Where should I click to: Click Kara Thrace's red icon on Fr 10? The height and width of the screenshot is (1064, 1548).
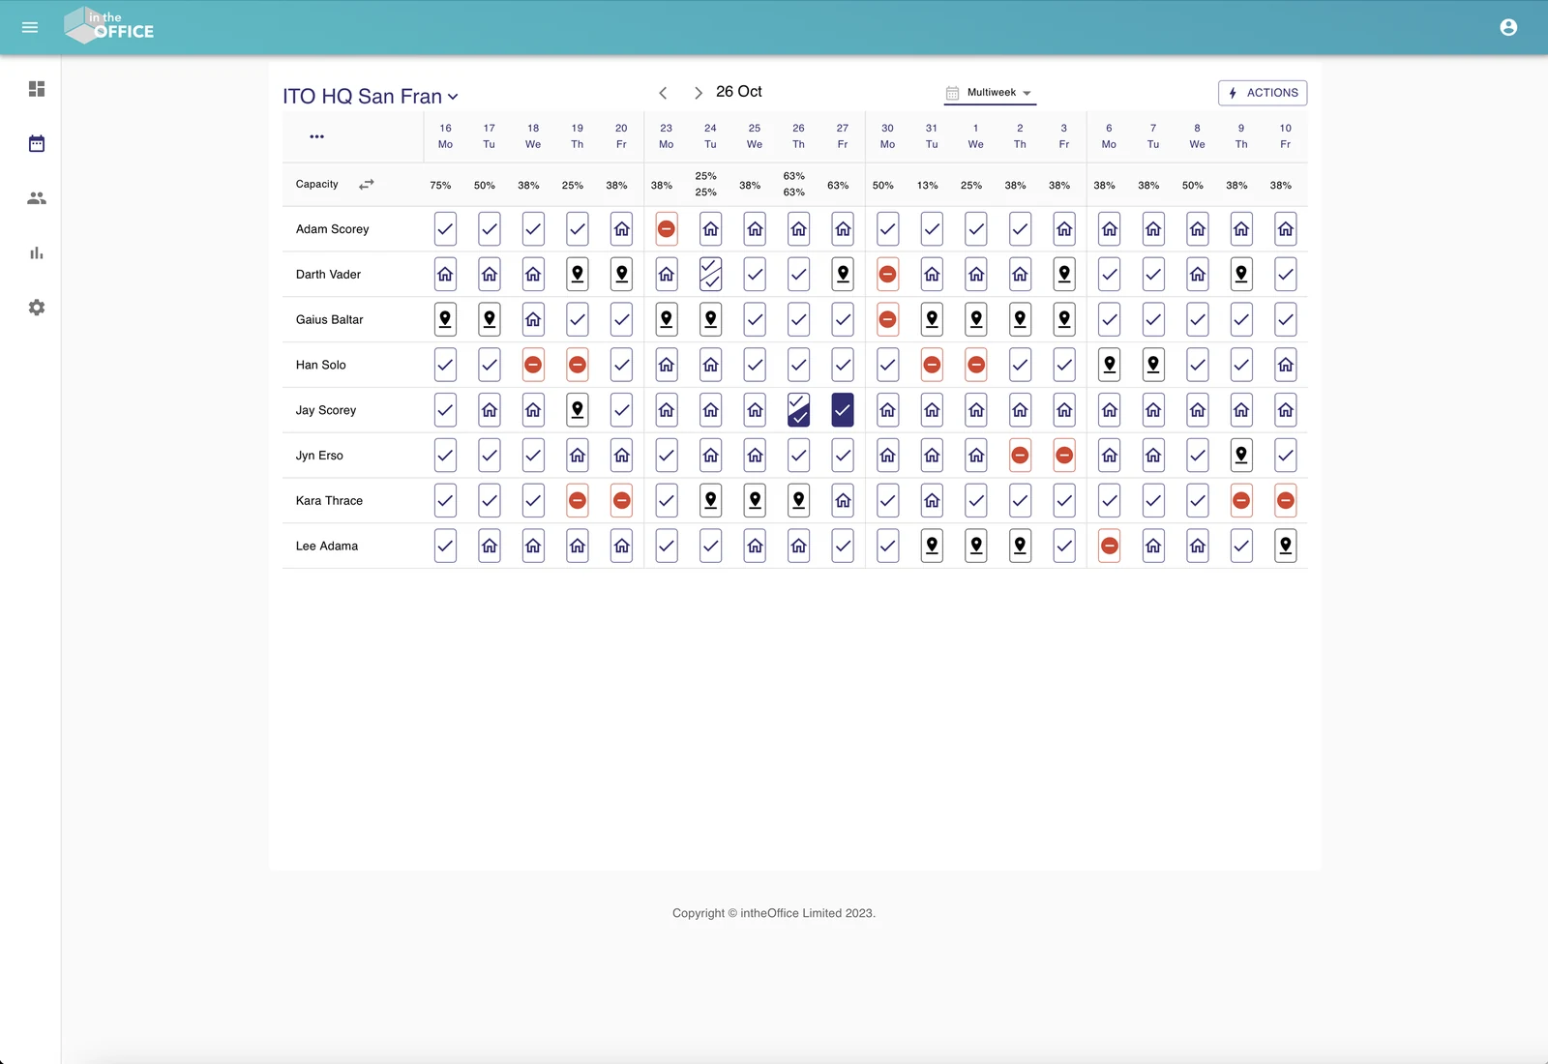point(1286,501)
